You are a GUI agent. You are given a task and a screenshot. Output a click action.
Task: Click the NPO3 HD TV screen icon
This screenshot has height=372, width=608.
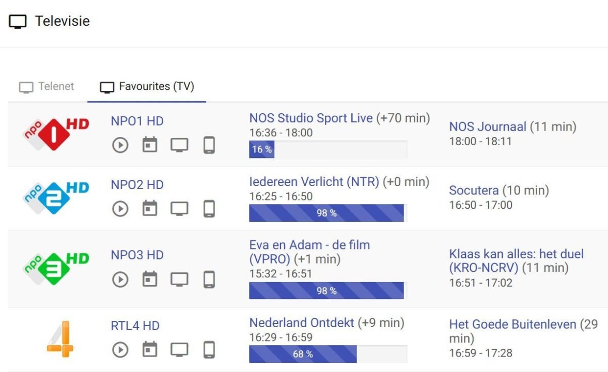point(179,280)
